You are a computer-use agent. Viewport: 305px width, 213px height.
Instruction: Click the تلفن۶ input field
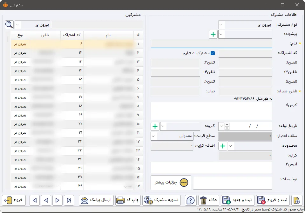(175, 82)
